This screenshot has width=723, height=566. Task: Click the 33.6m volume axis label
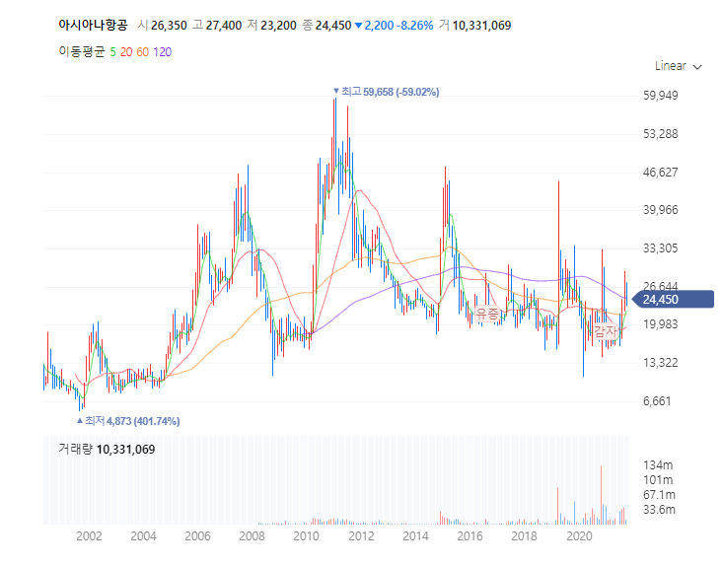(x=659, y=510)
